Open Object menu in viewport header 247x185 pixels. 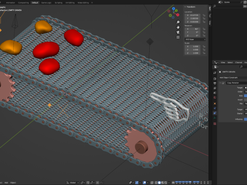point(13,182)
